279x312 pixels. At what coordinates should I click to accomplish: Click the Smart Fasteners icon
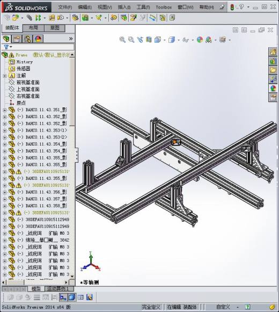coord(52,18)
